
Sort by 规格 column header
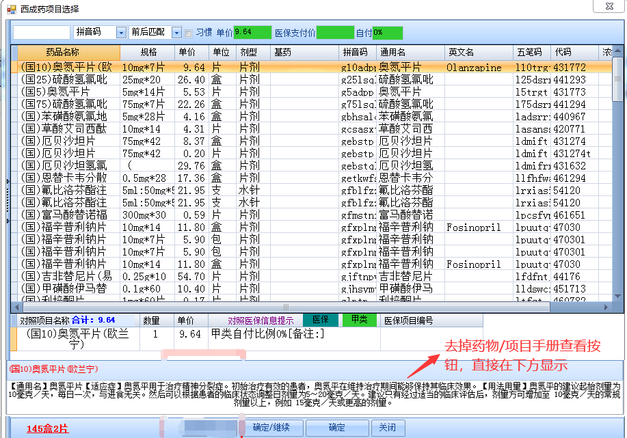click(147, 53)
